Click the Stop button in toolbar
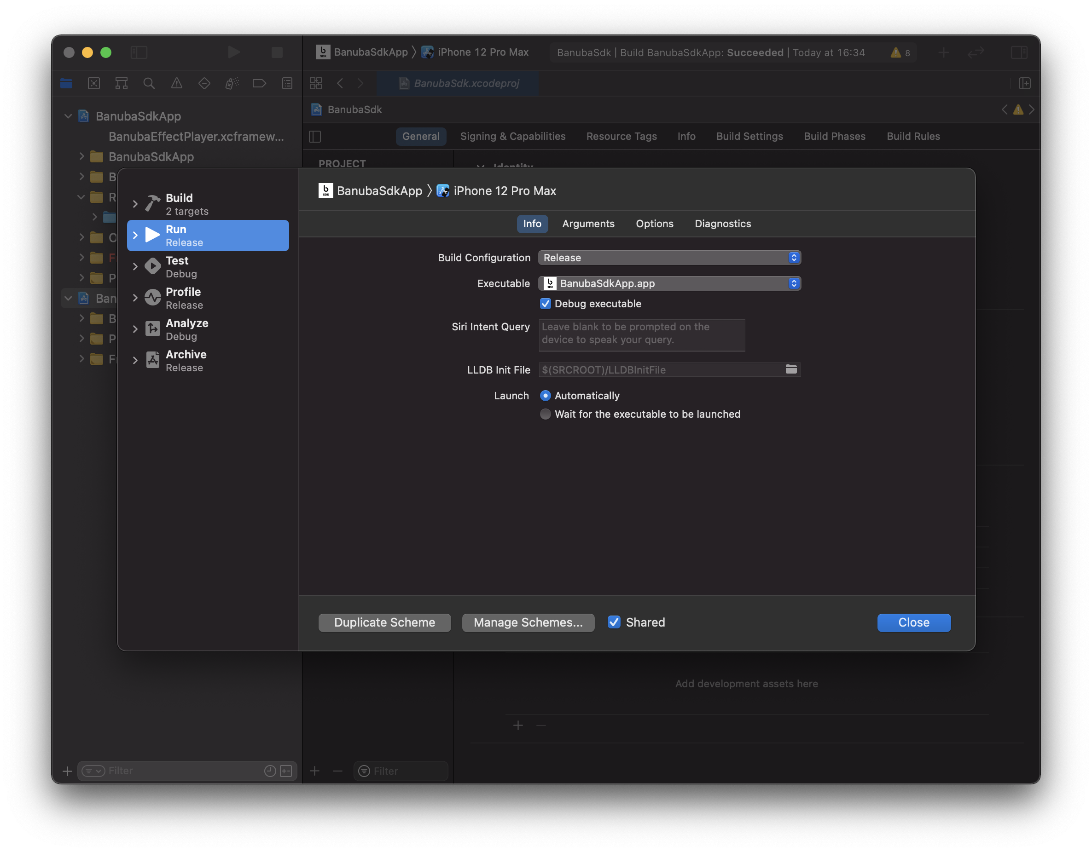 tap(277, 52)
